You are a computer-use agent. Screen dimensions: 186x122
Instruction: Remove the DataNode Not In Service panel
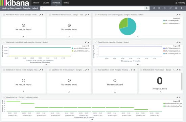(x=88, y=70)
